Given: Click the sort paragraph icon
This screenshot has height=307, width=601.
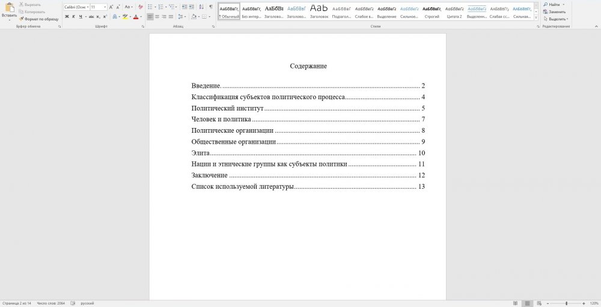Looking at the screenshot, I should point(201,7).
